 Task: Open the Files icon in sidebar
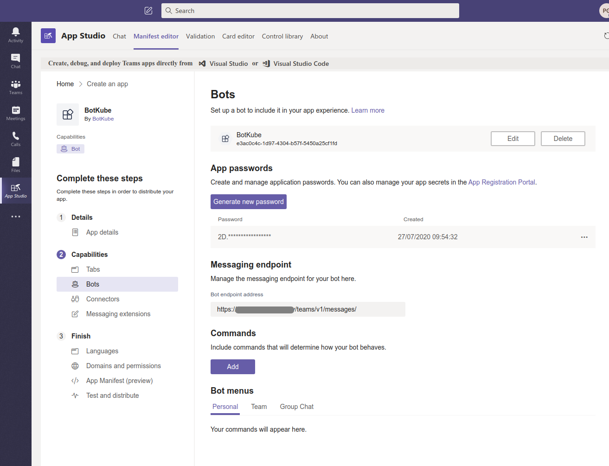coord(16,165)
